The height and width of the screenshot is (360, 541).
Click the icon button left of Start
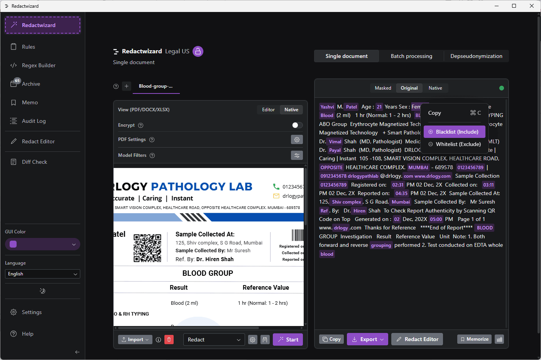(x=265, y=340)
